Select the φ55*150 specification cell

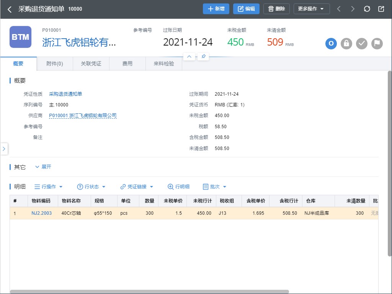(104, 213)
